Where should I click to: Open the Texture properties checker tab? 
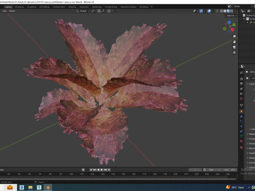[241, 147]
